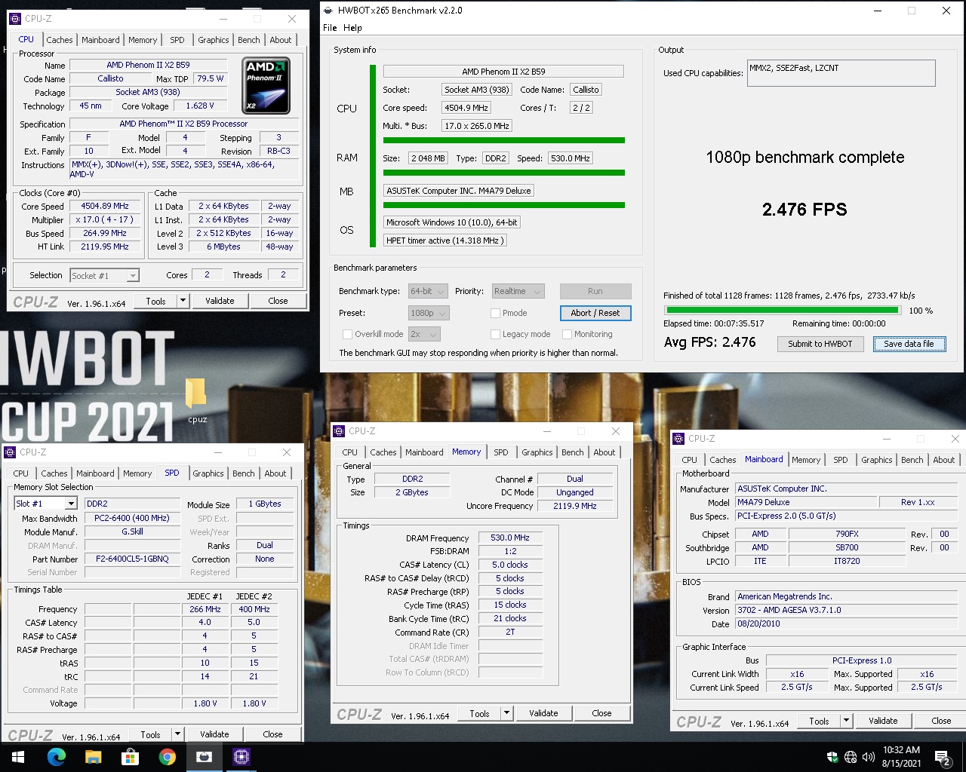Open the File menu in HWBOT x265
Image resolution: width=966 pixels, height=772 pixels.
tap(330, 28)
